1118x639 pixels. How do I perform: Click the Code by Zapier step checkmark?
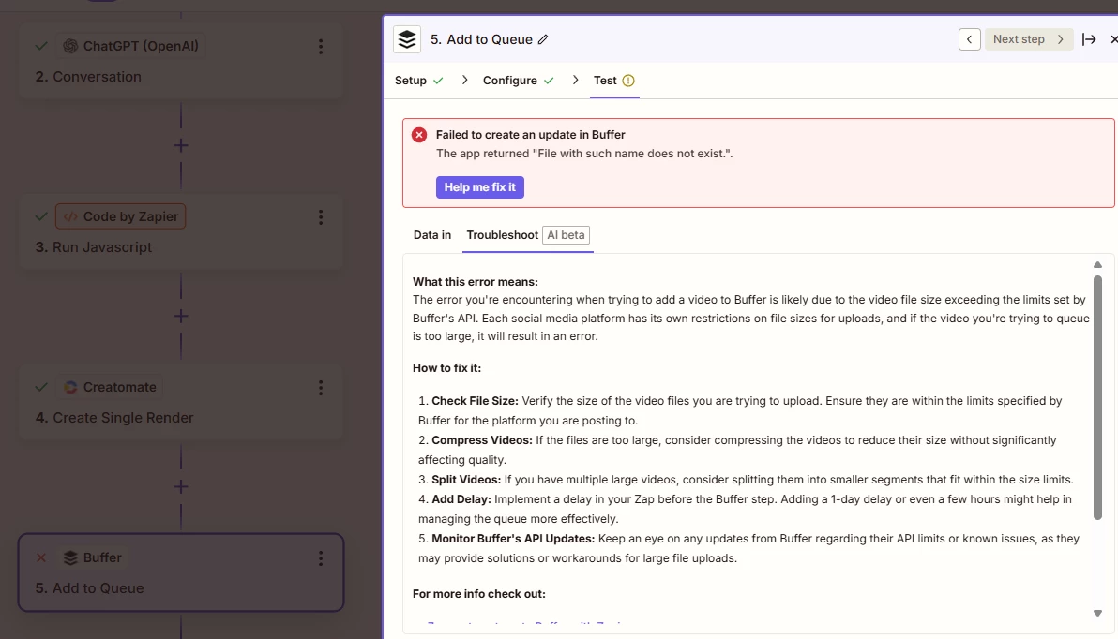coord(41,216)
